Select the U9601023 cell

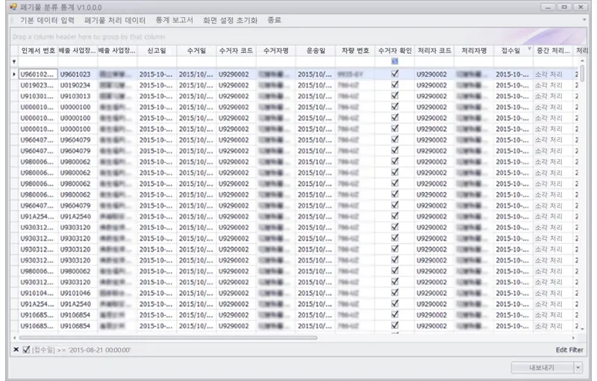pyautogui.click(x=78, y=74)
